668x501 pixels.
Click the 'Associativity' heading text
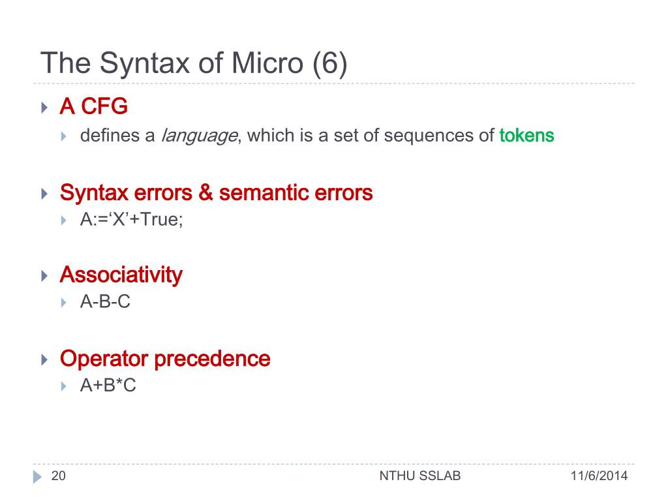tap(121, 275)
